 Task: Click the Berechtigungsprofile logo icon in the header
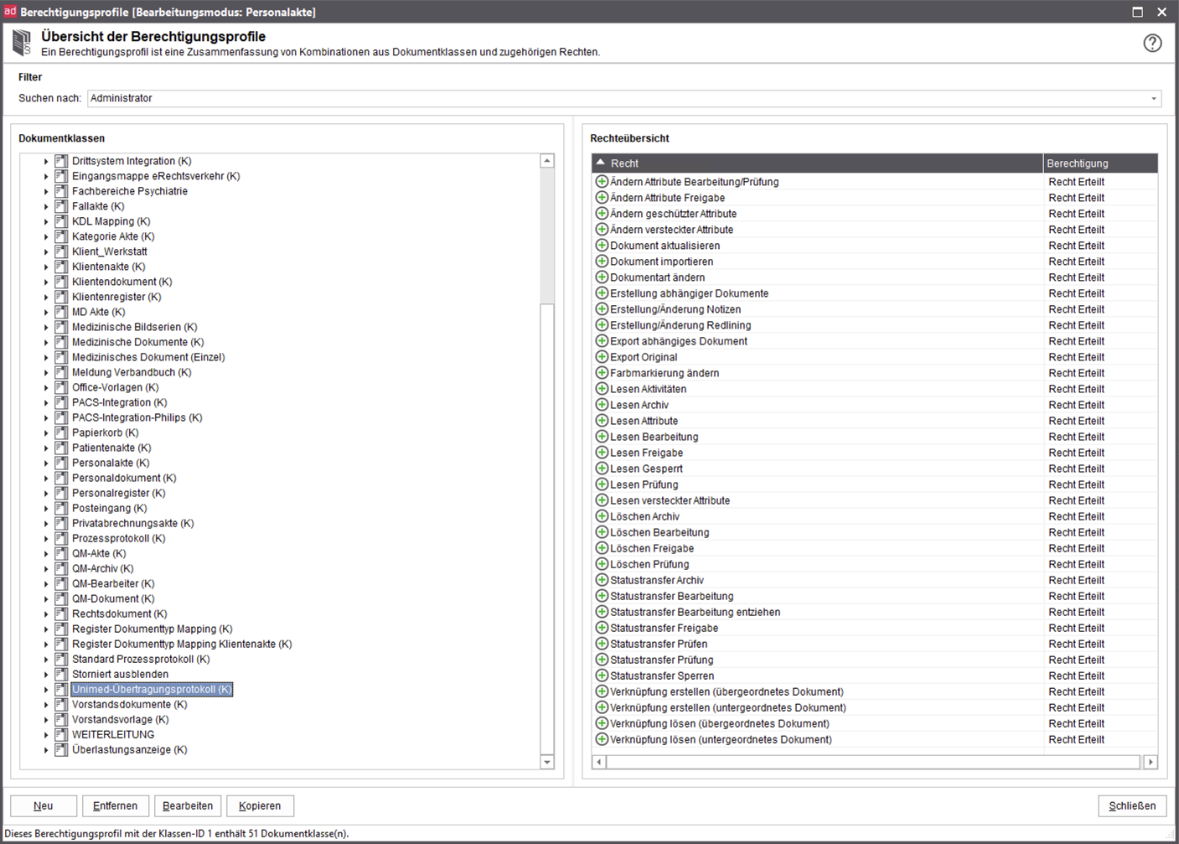(21, 42)
